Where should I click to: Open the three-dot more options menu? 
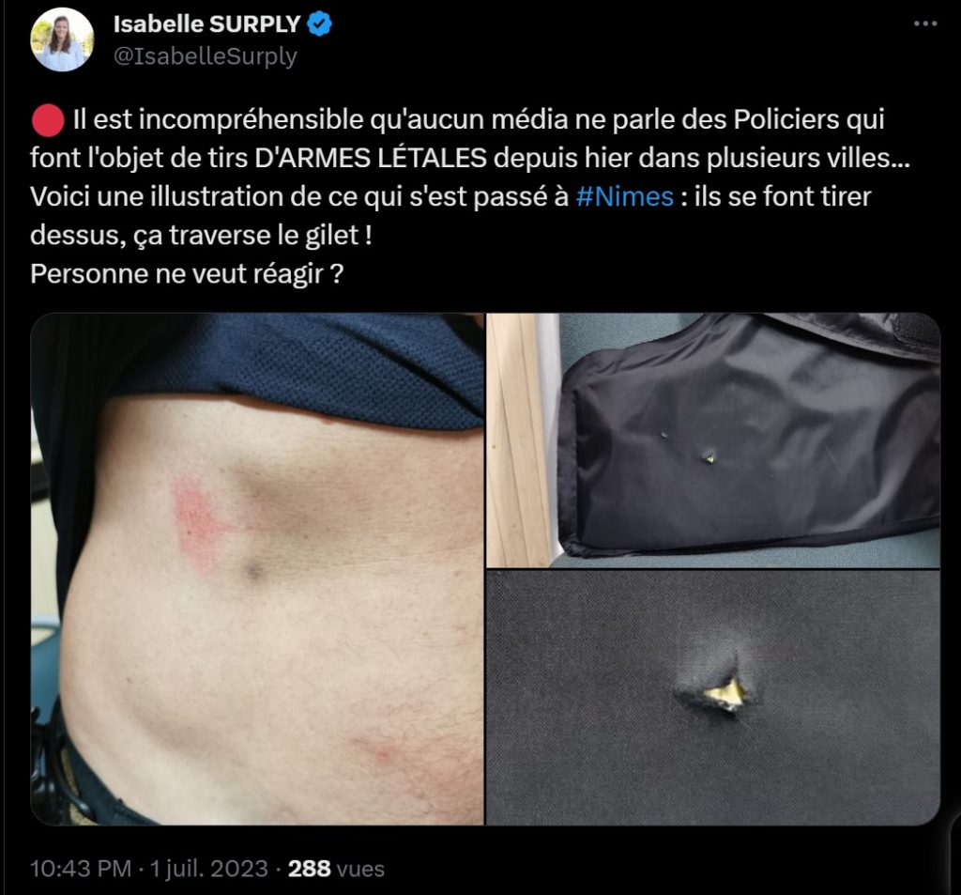point(924,23)
